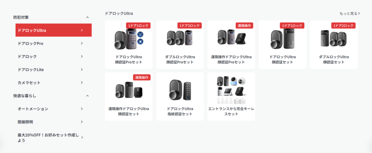The image size is (372, 153).
Task: Open ドアロックUltra 指紋認証セット product image
Action: pos(180,90)
